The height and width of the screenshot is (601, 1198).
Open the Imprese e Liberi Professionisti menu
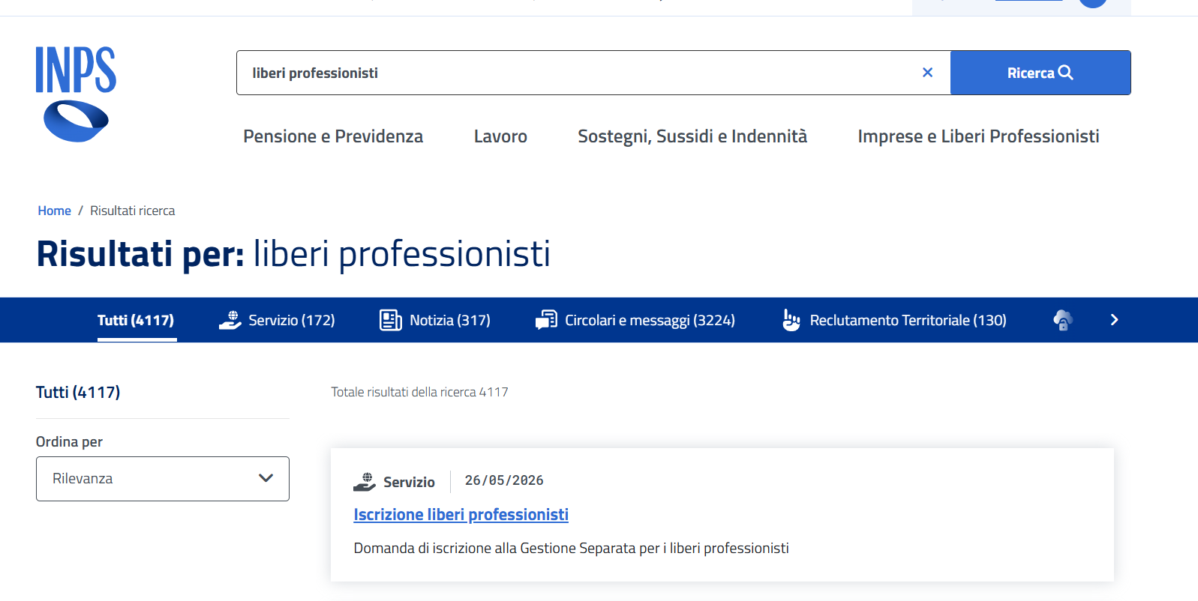coord(978,136)
